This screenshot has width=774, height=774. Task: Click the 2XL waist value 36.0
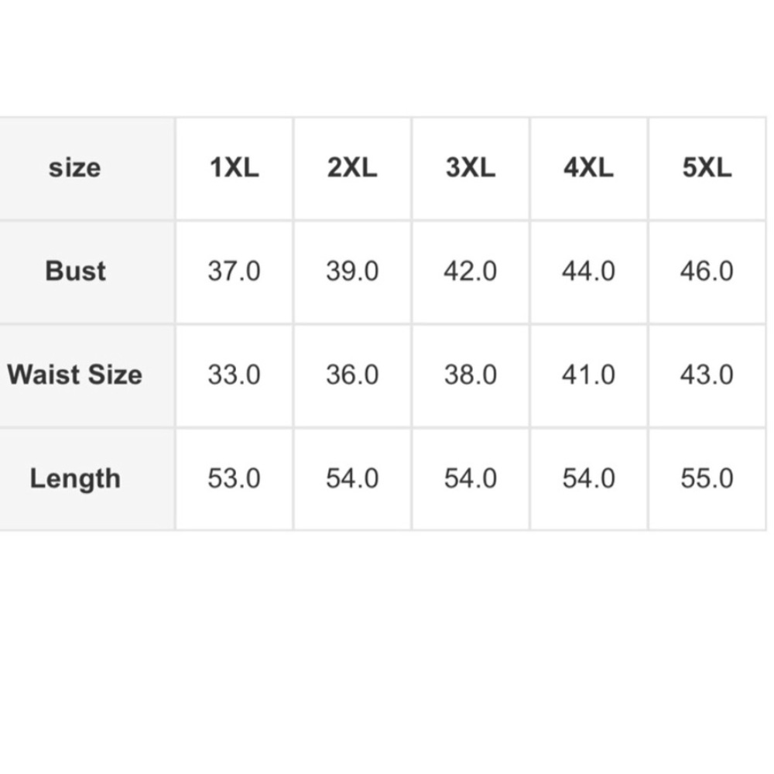(x=352, y=375)
